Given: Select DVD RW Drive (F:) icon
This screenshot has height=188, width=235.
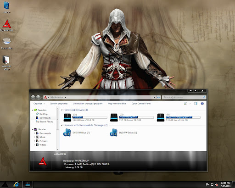Looking at the screenshot, I should (x=67, y=133).
